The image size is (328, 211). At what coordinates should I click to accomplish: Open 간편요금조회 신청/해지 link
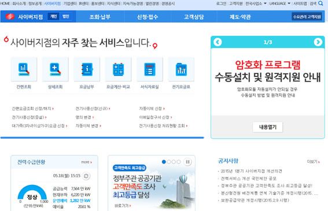pyautogui.click(x=32, y=109)
